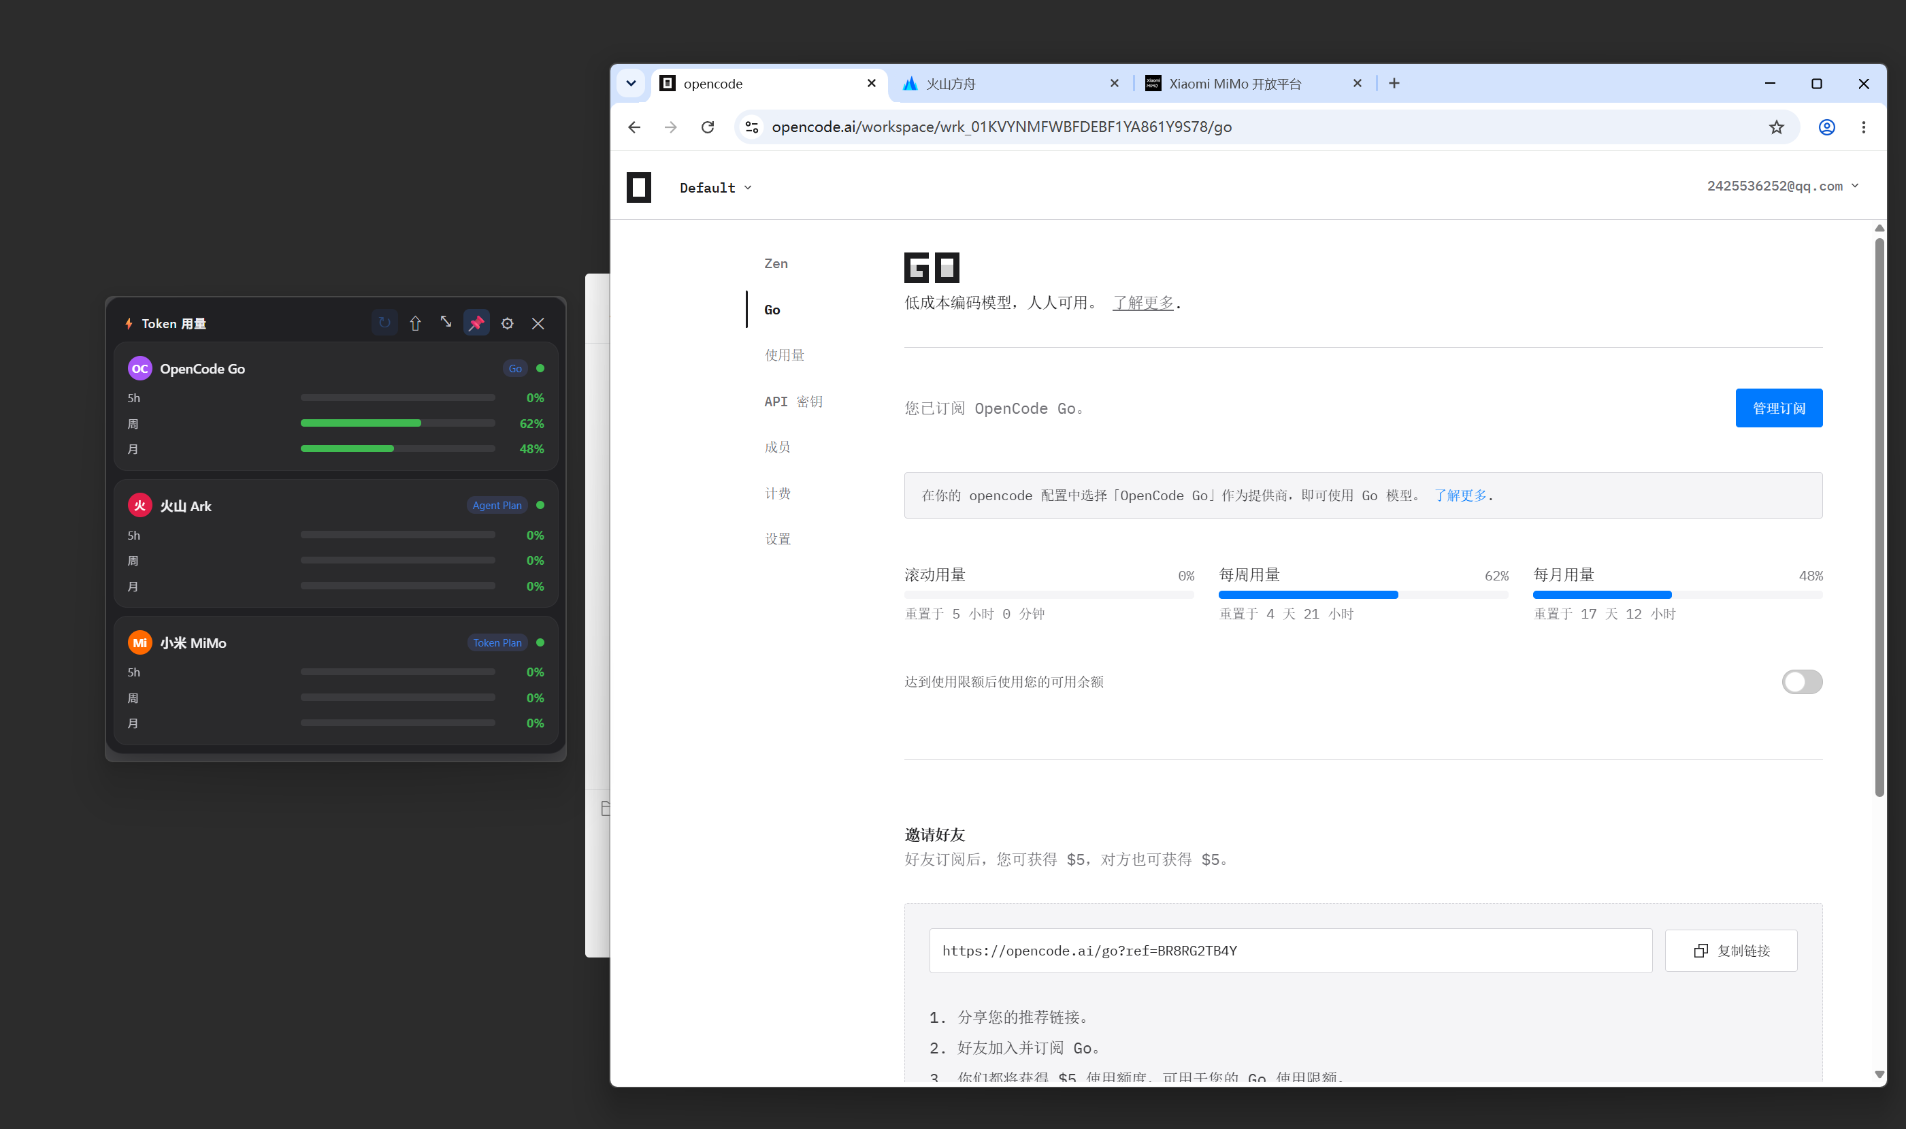1906x1129 pixels.
Task: Open API 密钥 in the sidebar
Action: pyautogui.click(x=793, y=401)
